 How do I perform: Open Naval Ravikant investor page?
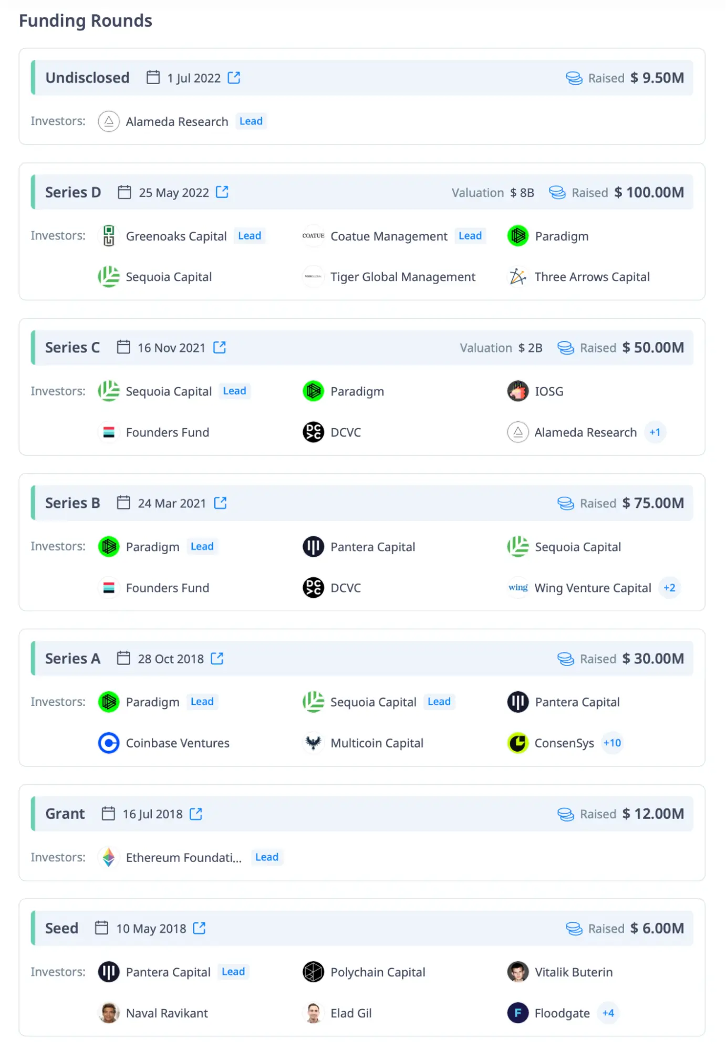167,1013
